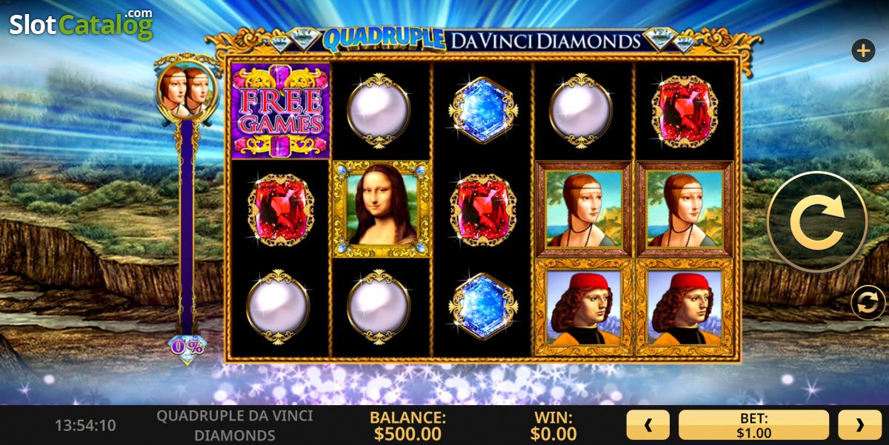Decrease the bet using the left arrow
Screen dimensions: 889x445
pyautogui.click(x=647, y=425)
